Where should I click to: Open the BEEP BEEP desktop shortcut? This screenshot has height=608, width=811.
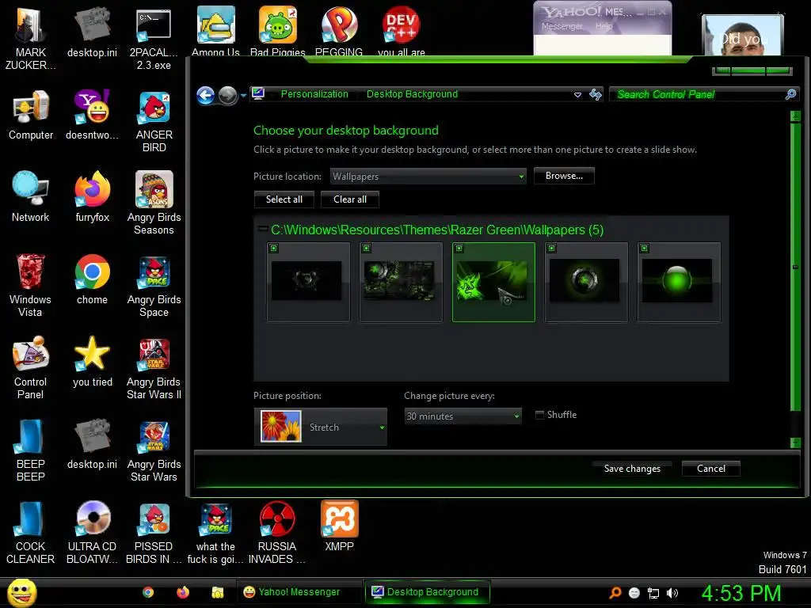click(31, 450)
